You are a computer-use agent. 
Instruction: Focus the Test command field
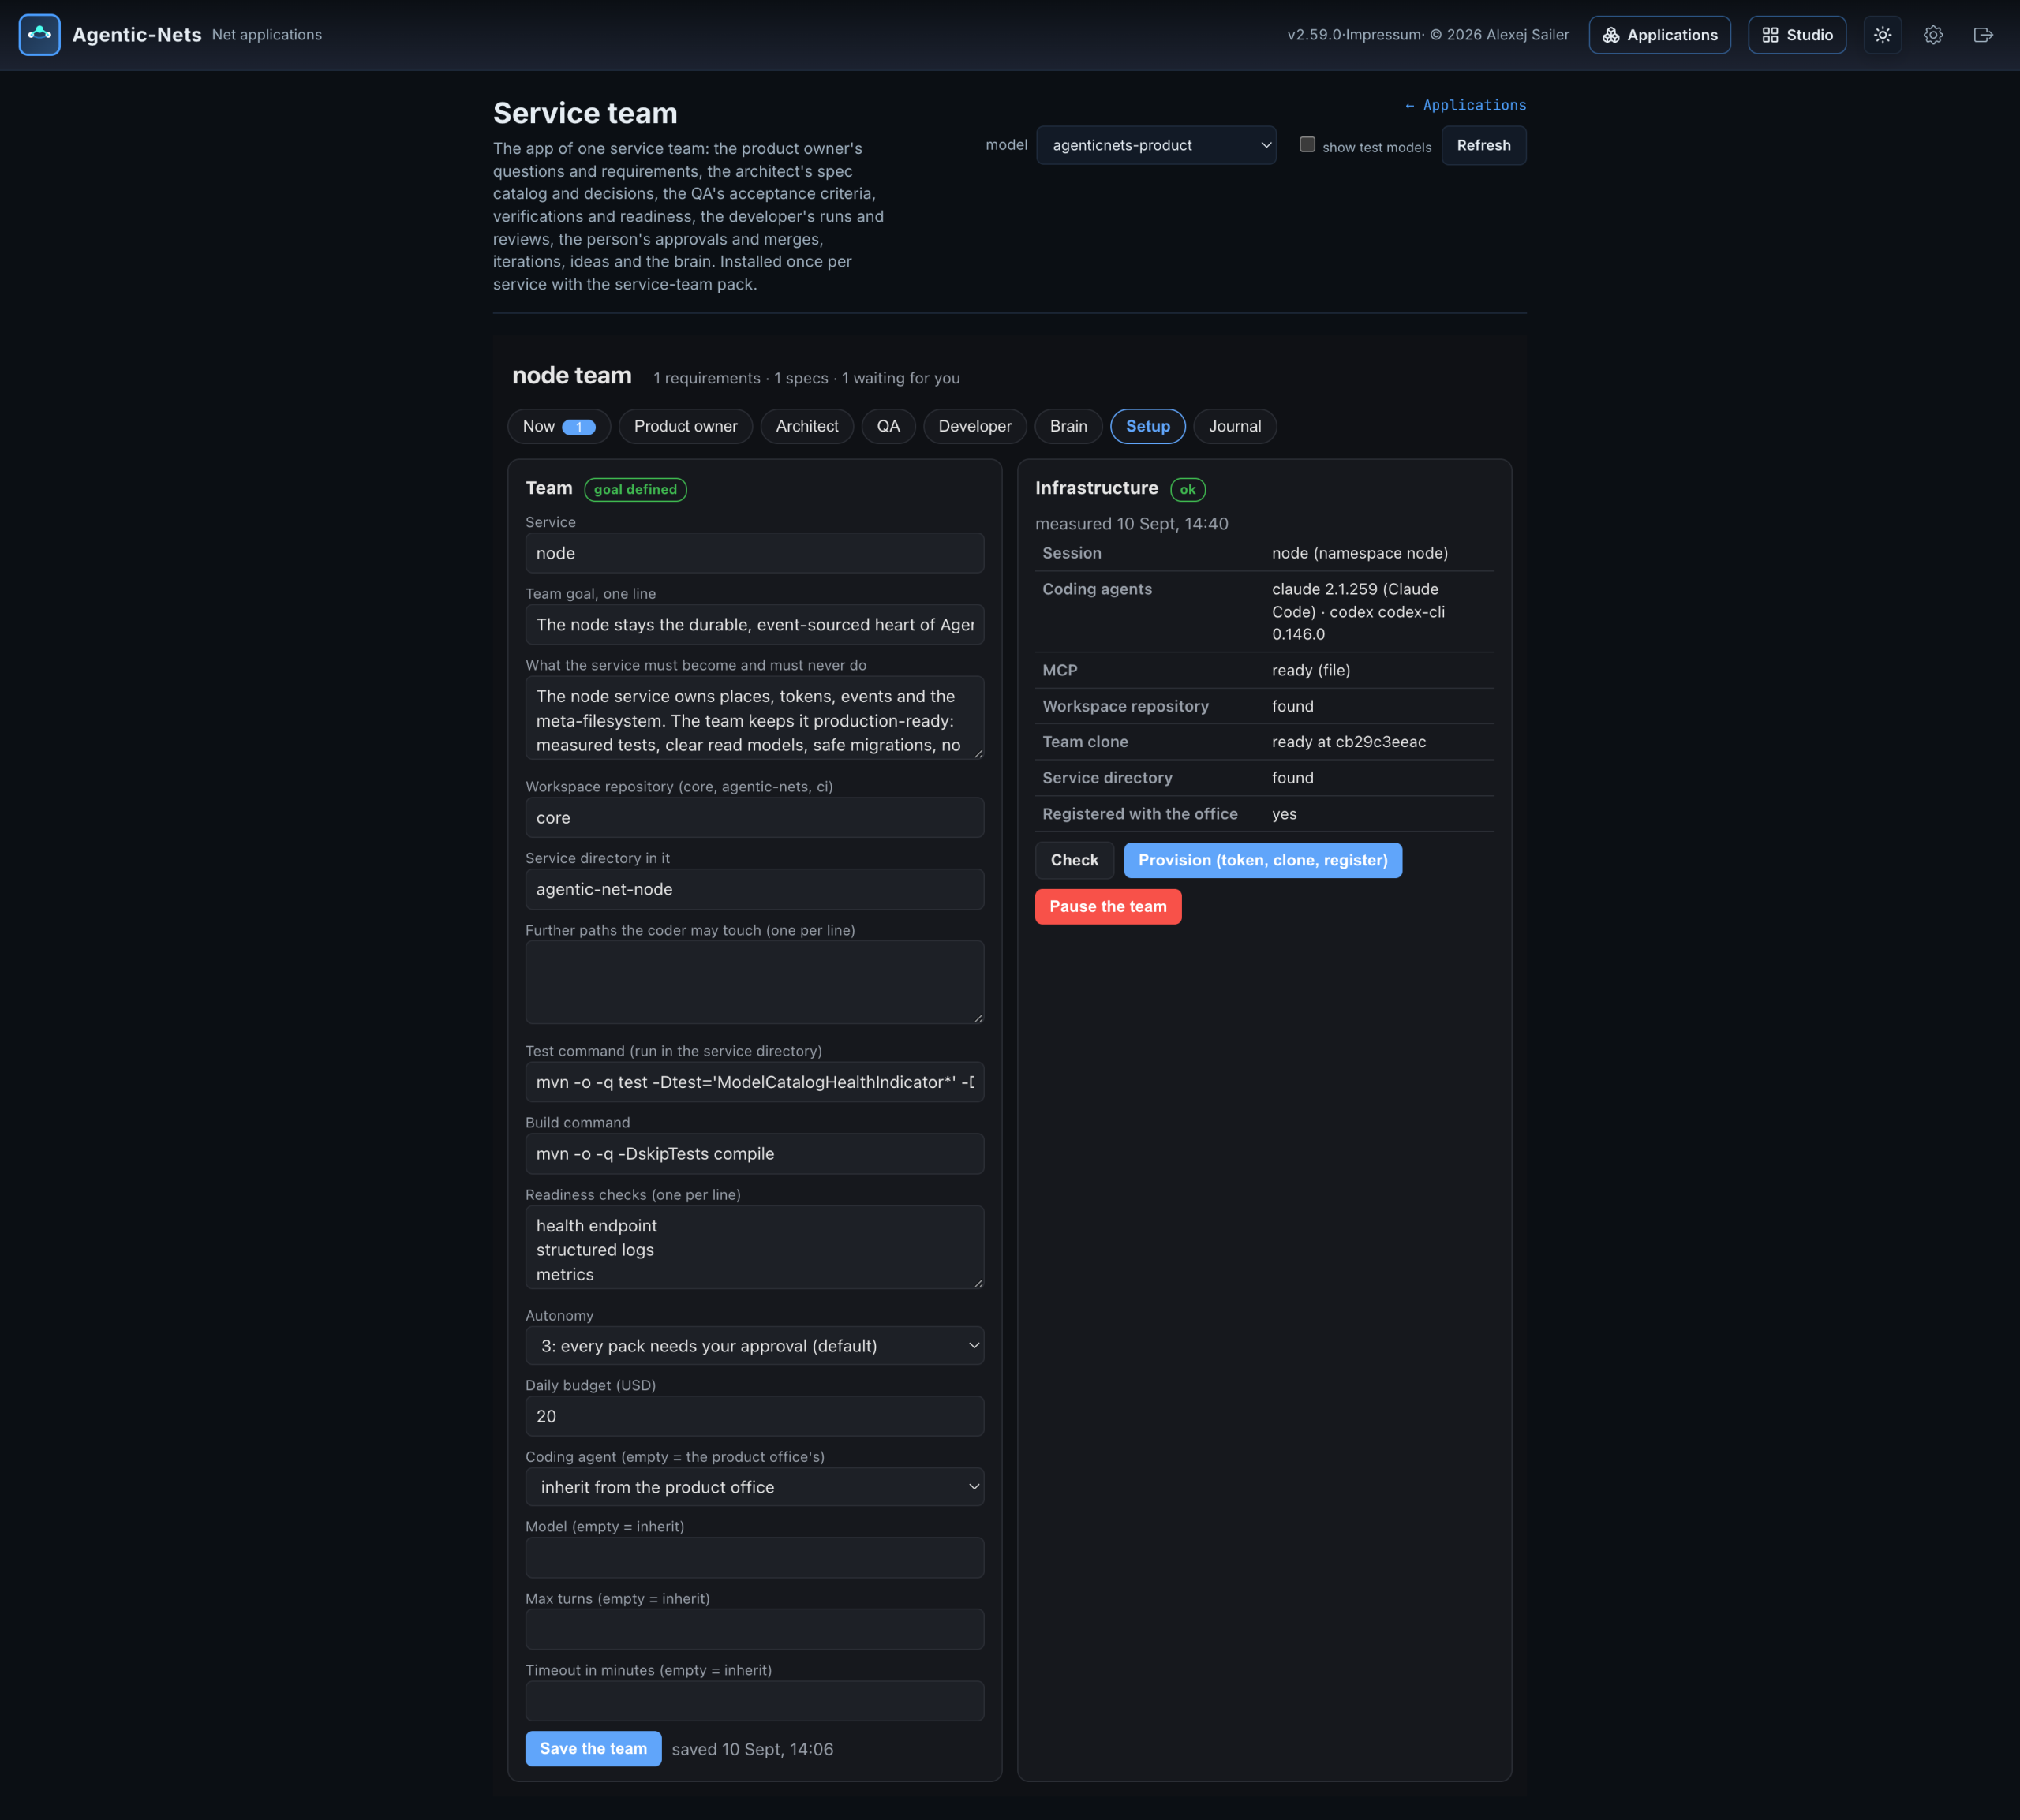point(755,1082)
